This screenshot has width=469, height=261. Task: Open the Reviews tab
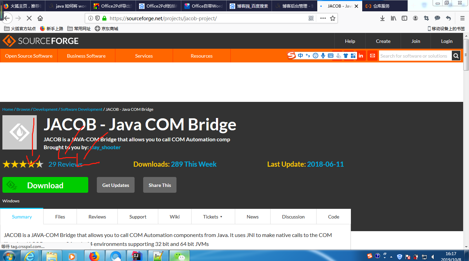[97, 217]
